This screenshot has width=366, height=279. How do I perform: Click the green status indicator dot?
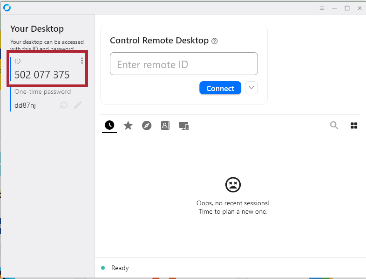[103, 268]
